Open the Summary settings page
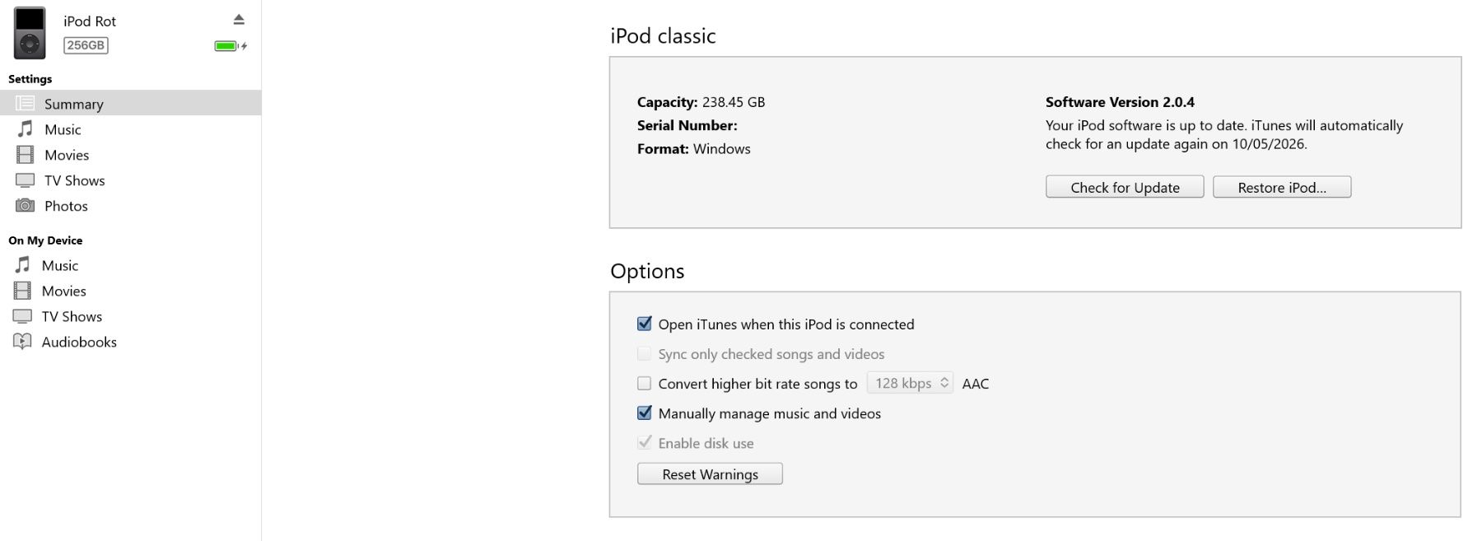This screenshot has width=1482, height=541. (x=131, y=103)
